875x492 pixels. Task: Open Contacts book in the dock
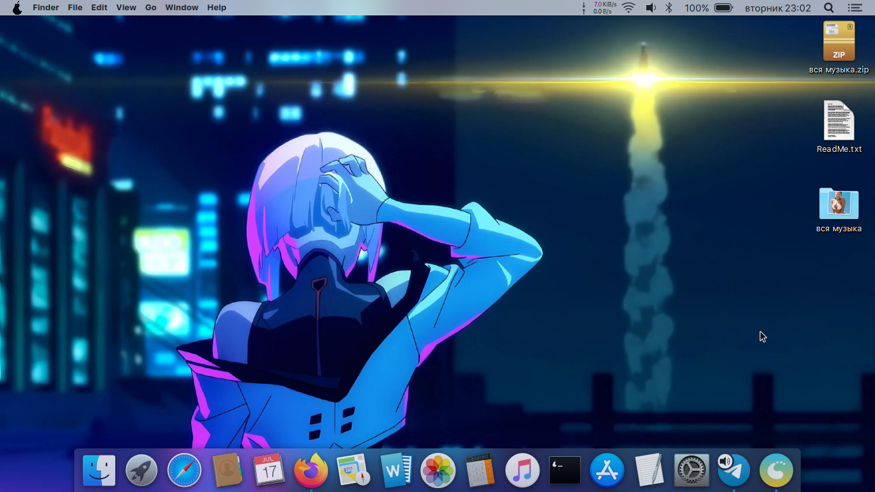click(x=226, y=471)
